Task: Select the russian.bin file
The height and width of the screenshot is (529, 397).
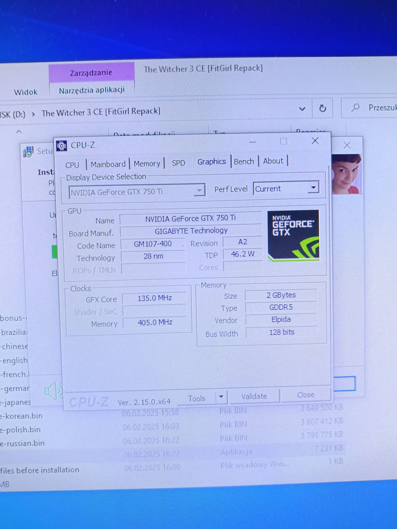Action: pyautogui.click(x=22, y=443)
